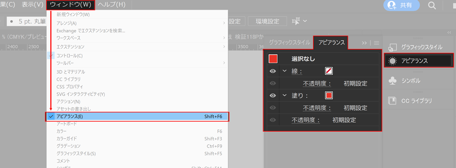
Task: Toggle eye for 線 不透明度 row
Action: (273, 84)
